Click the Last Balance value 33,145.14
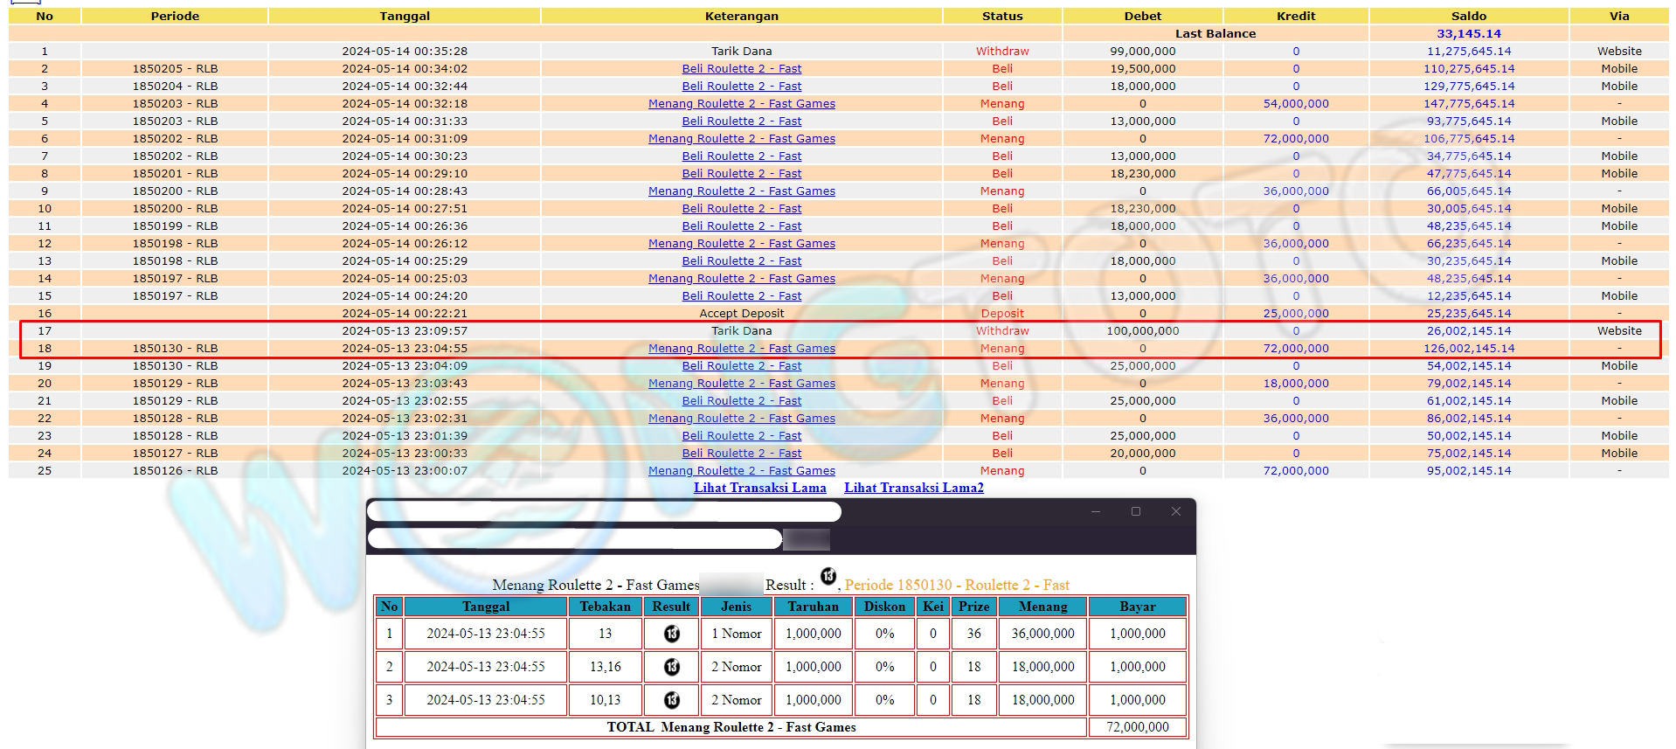 [1468, 33]
